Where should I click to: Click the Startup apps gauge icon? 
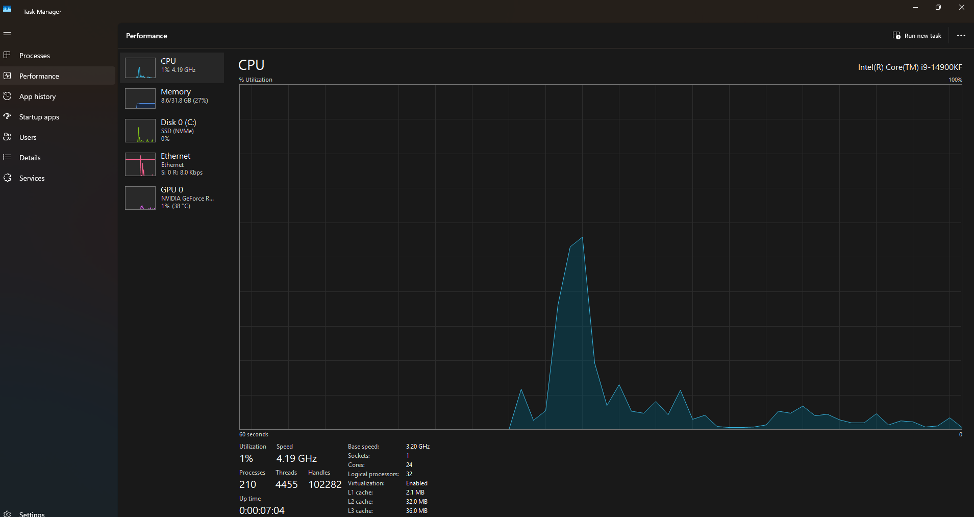click(x=7, y=116)
